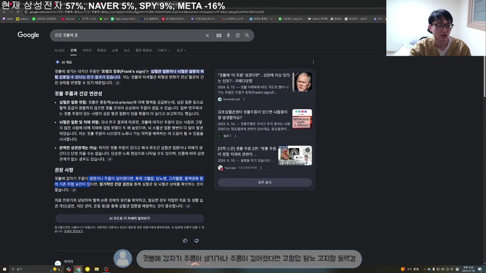Image resolution: width=486 pixels, height=273 pixels.
Task: Click the 권장 사항 heading
Action: [64, 170]
